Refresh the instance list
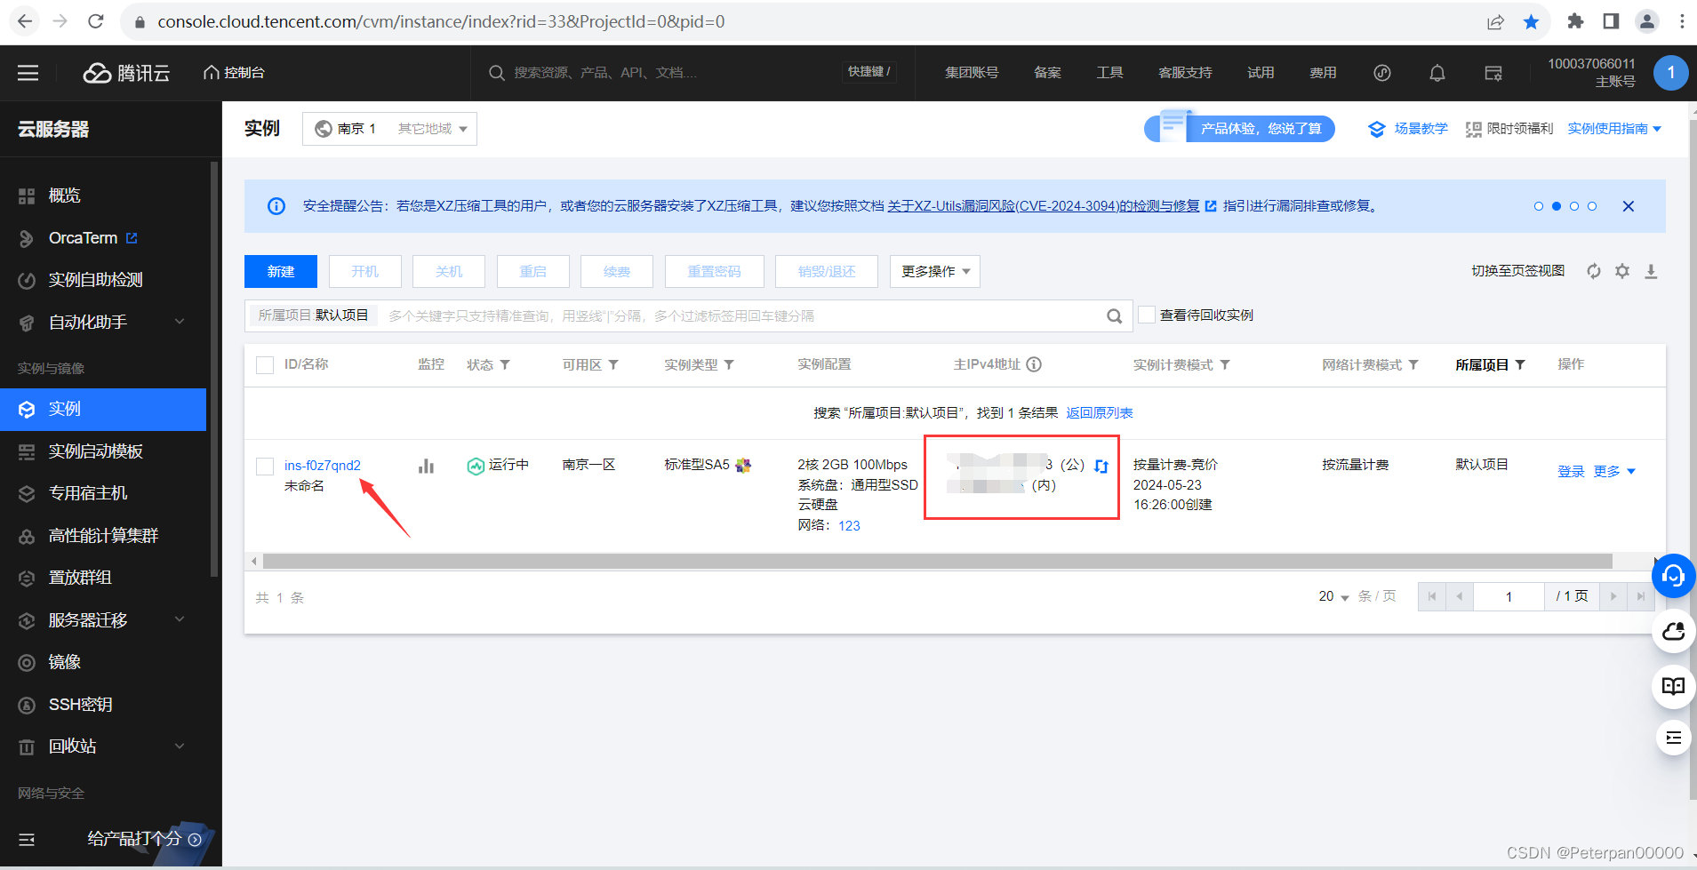The height and width of the screenshot is (870, 1697). tap(1594, 271)
